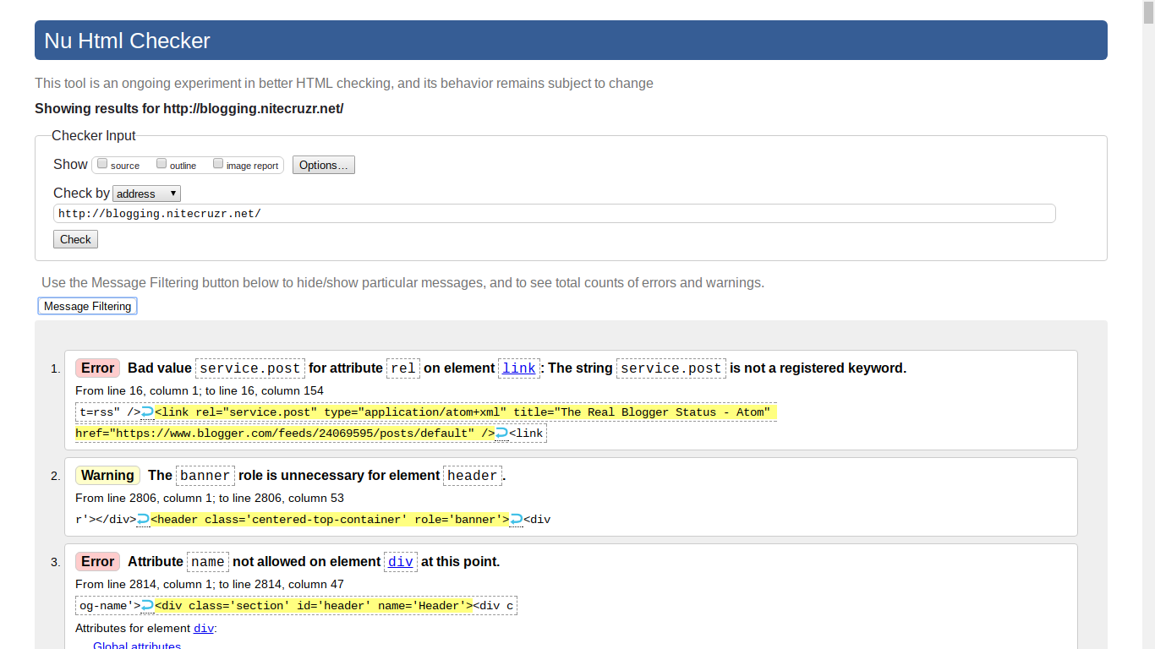Screen dimensions: 1155x649
Task: Click the continuation arrow icon in the banner warning snippet
Action: point(142,519)
